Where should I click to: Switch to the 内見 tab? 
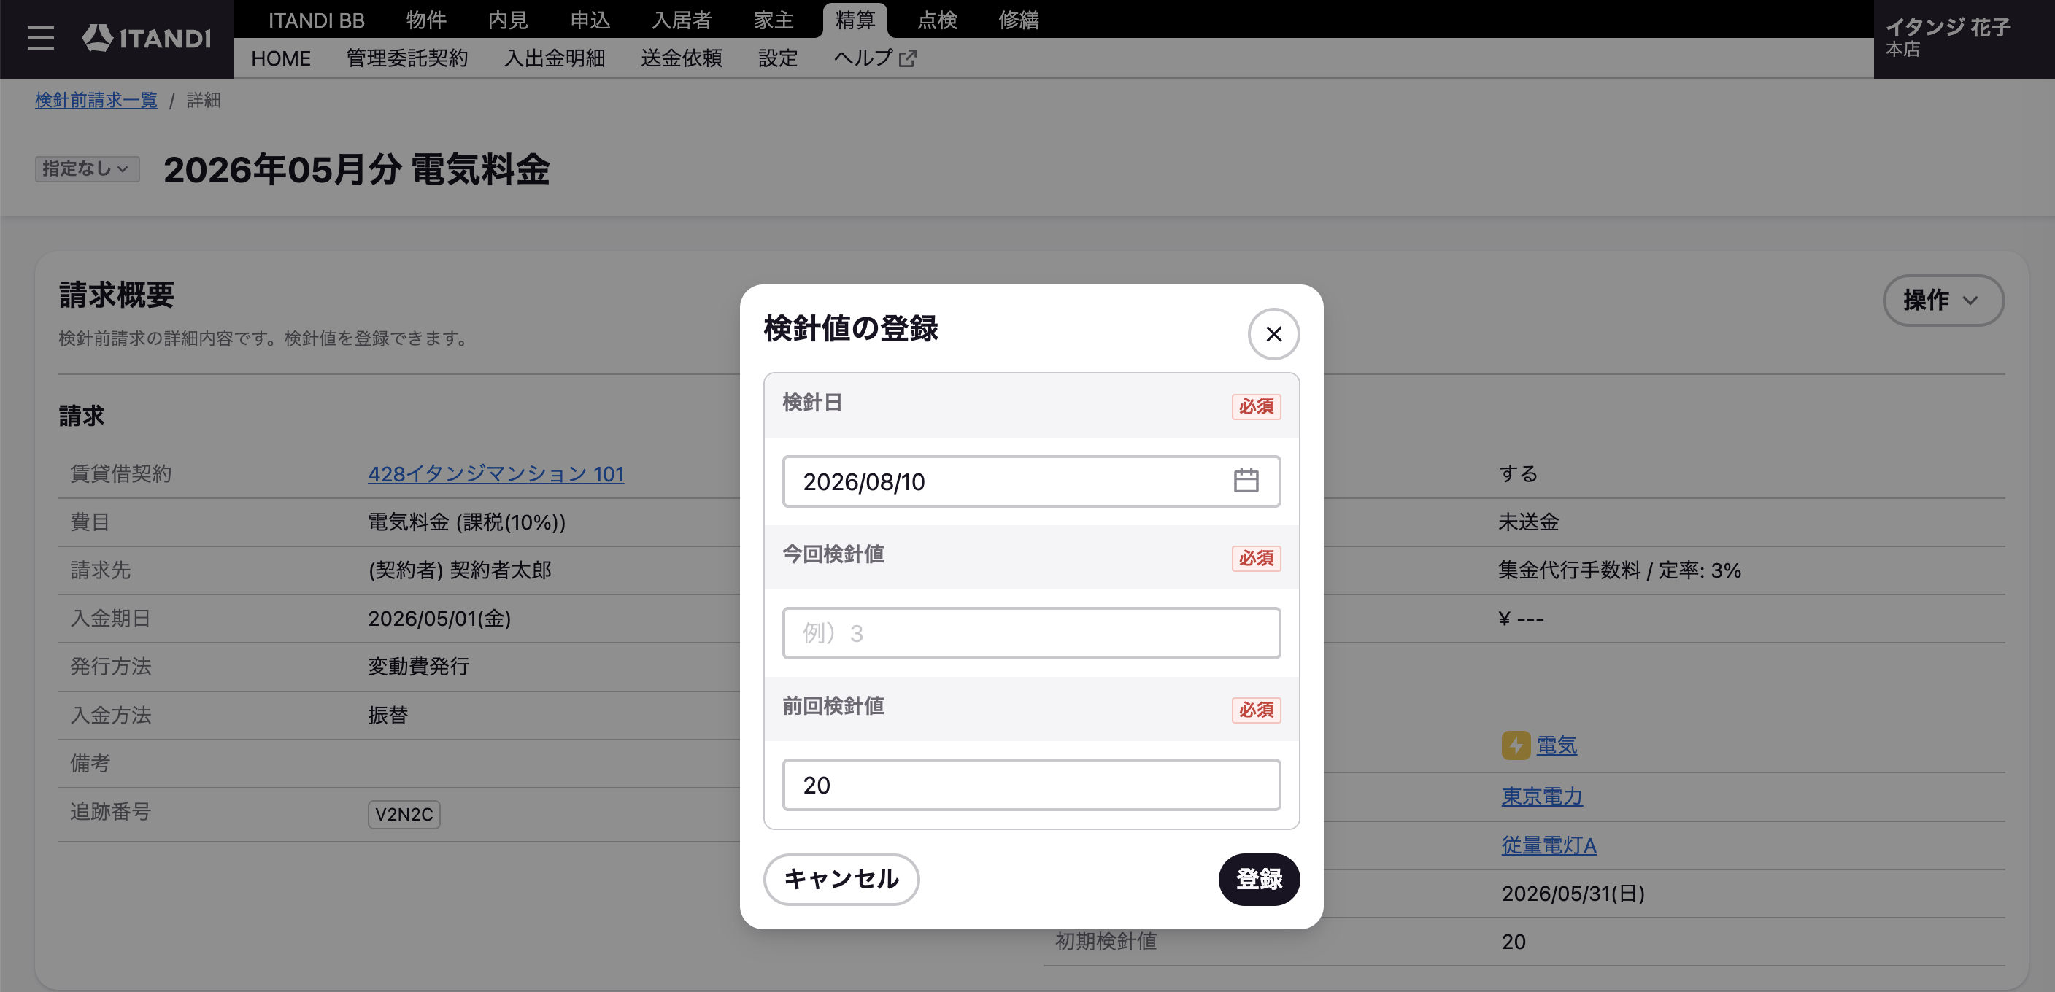pos(508,20)
